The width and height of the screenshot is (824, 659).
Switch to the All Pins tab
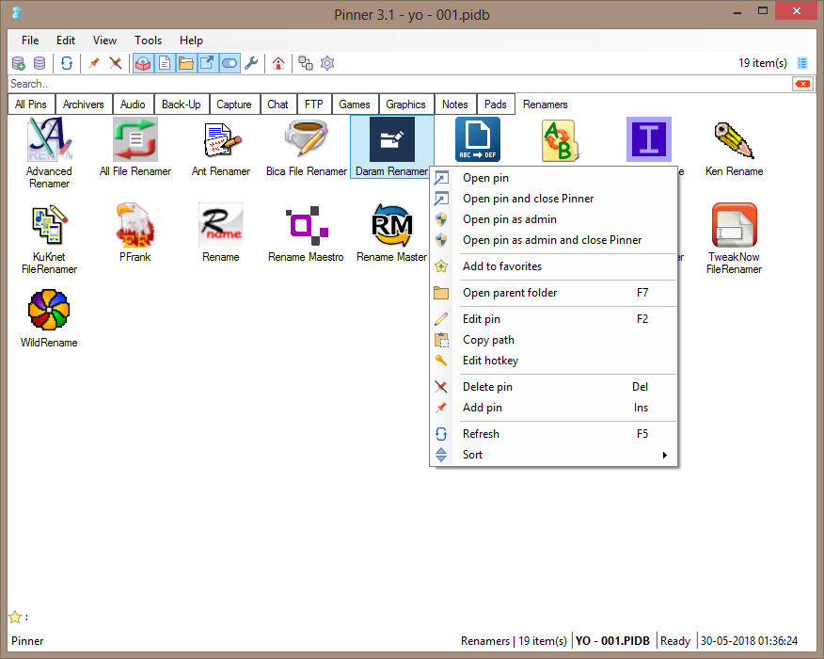pos(31,104)
